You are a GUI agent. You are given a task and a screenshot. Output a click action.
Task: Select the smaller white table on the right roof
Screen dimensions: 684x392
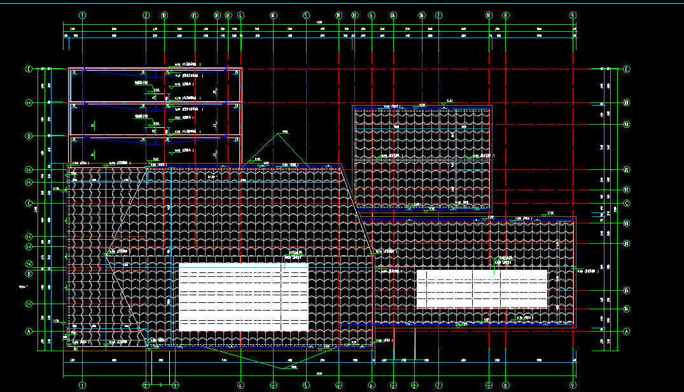[482, 289]
